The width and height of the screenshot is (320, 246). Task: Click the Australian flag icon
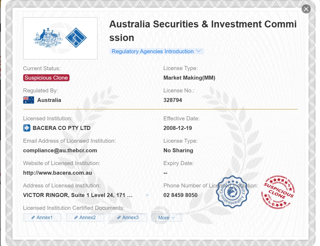28,100
